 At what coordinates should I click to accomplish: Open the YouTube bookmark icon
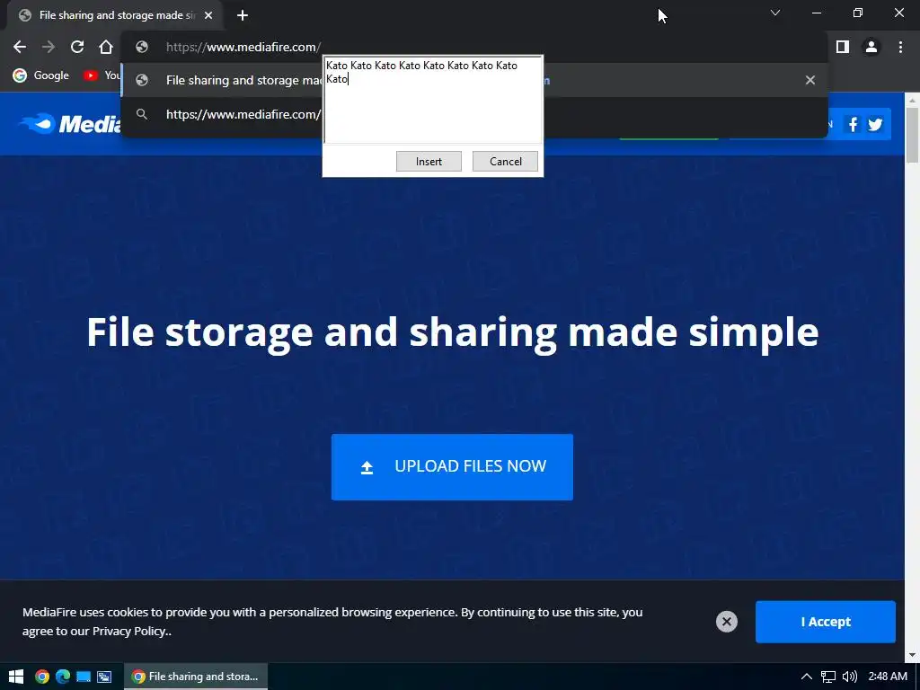(x=90, y=75)
